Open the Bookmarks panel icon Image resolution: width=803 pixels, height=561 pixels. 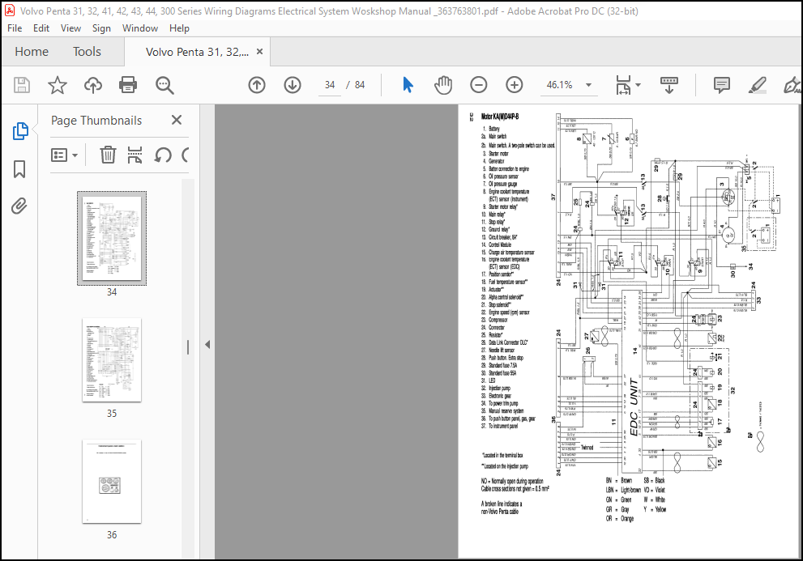coord(19,169)
